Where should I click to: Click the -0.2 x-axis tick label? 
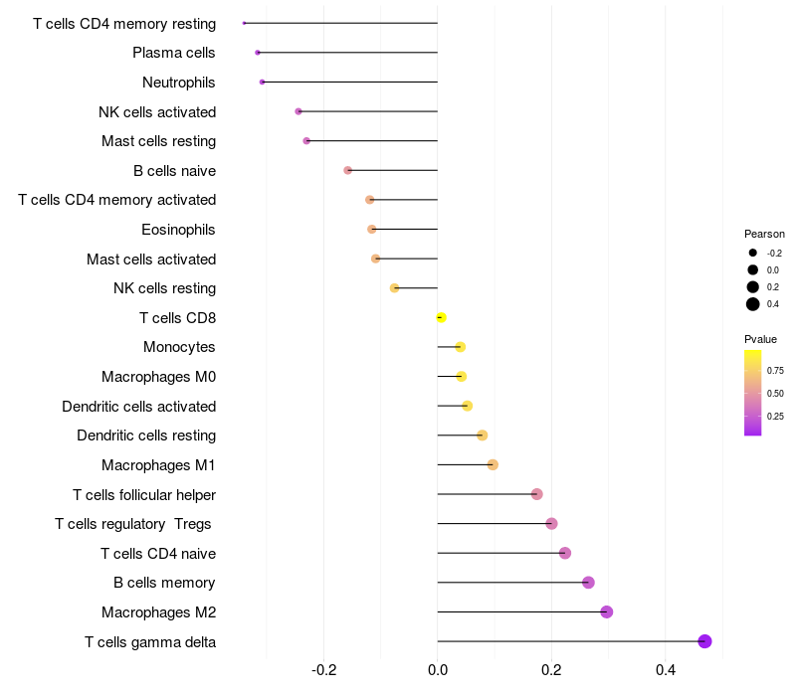324,670
